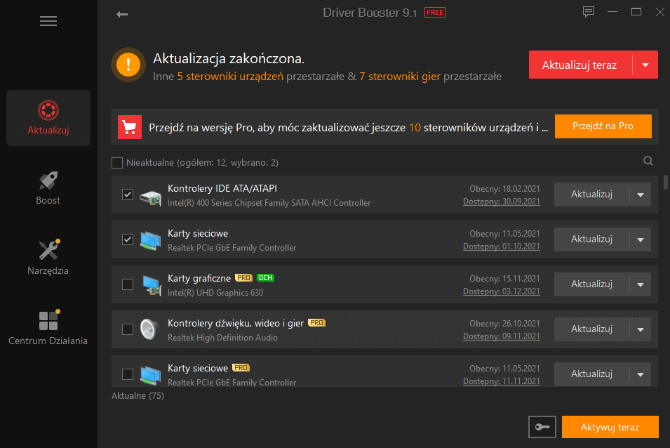Click Intel(R) 400 Series Chipset SATA AHCI text
The height and width of the screenshot is (448, 670).
pos(269,203)
